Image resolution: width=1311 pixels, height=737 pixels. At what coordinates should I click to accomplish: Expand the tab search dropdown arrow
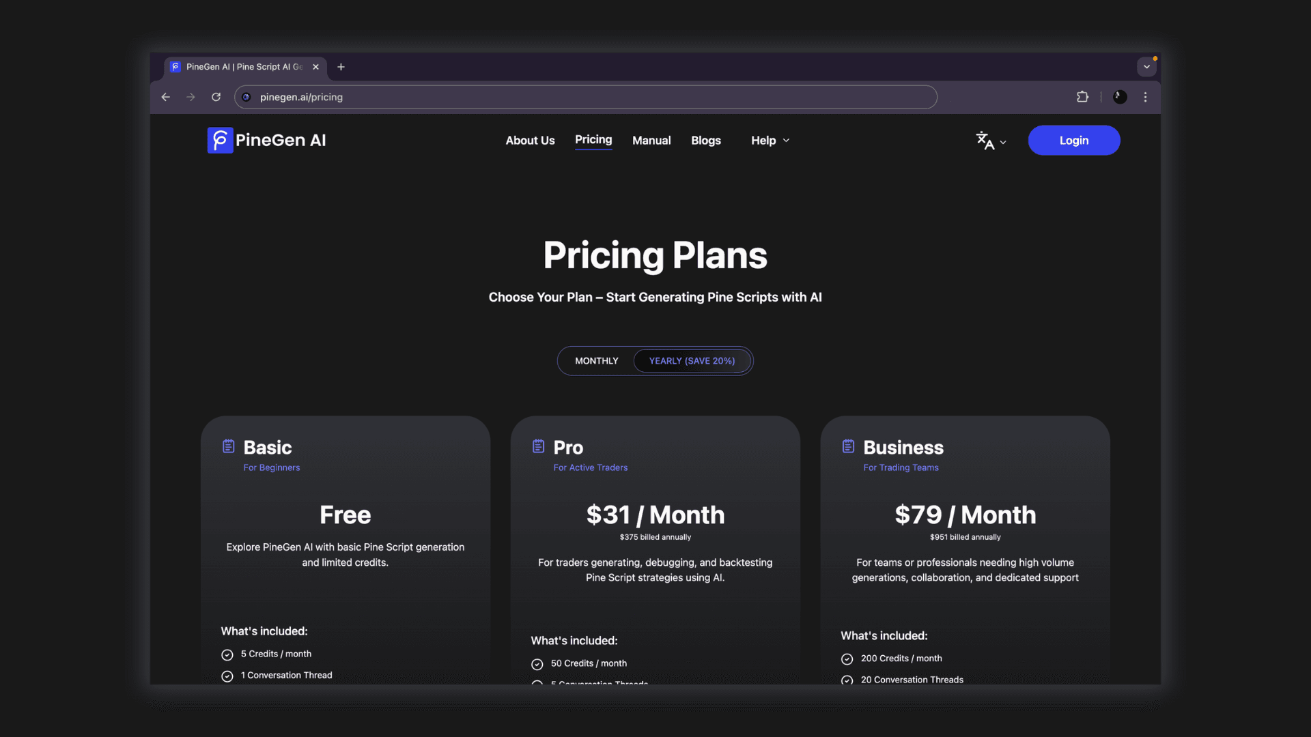(x=1146, y=67)
